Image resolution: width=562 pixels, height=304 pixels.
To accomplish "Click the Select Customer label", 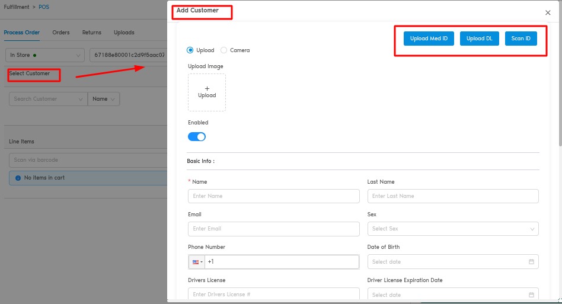I will pos(30,73).
